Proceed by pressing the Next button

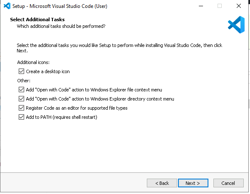[x=193, y=183]
